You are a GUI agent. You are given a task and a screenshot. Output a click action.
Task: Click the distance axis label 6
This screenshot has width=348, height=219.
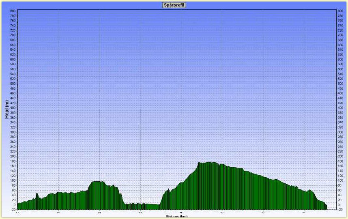pyautogui.click(x=263, y=213)
